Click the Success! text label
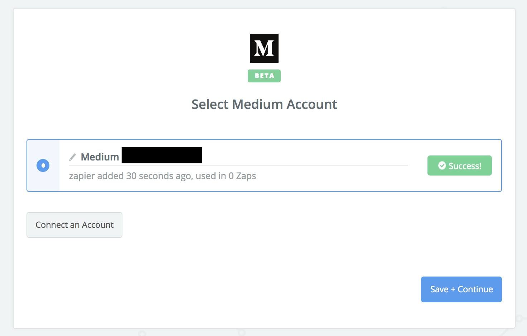Image resolution: width=527 pixels, height=336 pixels. point(465,166)
